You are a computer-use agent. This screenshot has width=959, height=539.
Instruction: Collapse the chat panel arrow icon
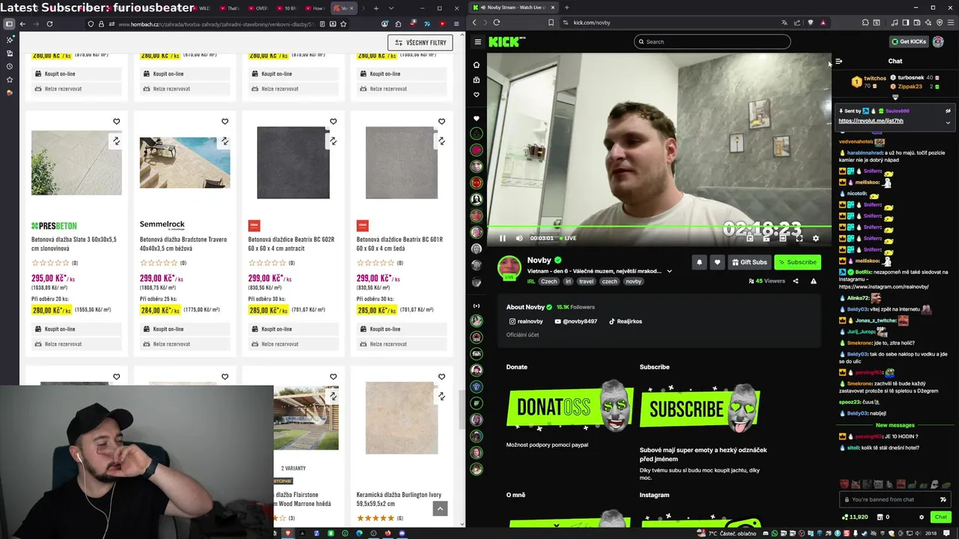[839, 61]
